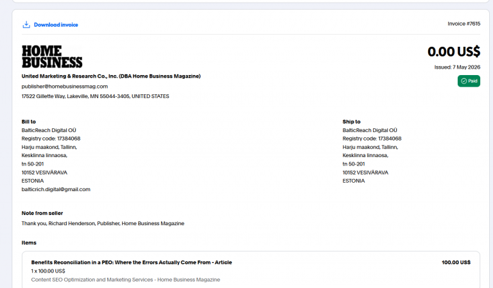Click the Home Business logo
Screen dimensions: 493x288
click(x=52, y=57)
